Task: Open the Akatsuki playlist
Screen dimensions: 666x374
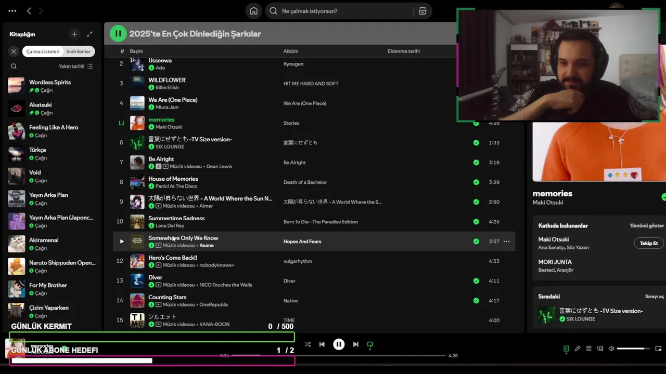Action: [x=52, y=109]
